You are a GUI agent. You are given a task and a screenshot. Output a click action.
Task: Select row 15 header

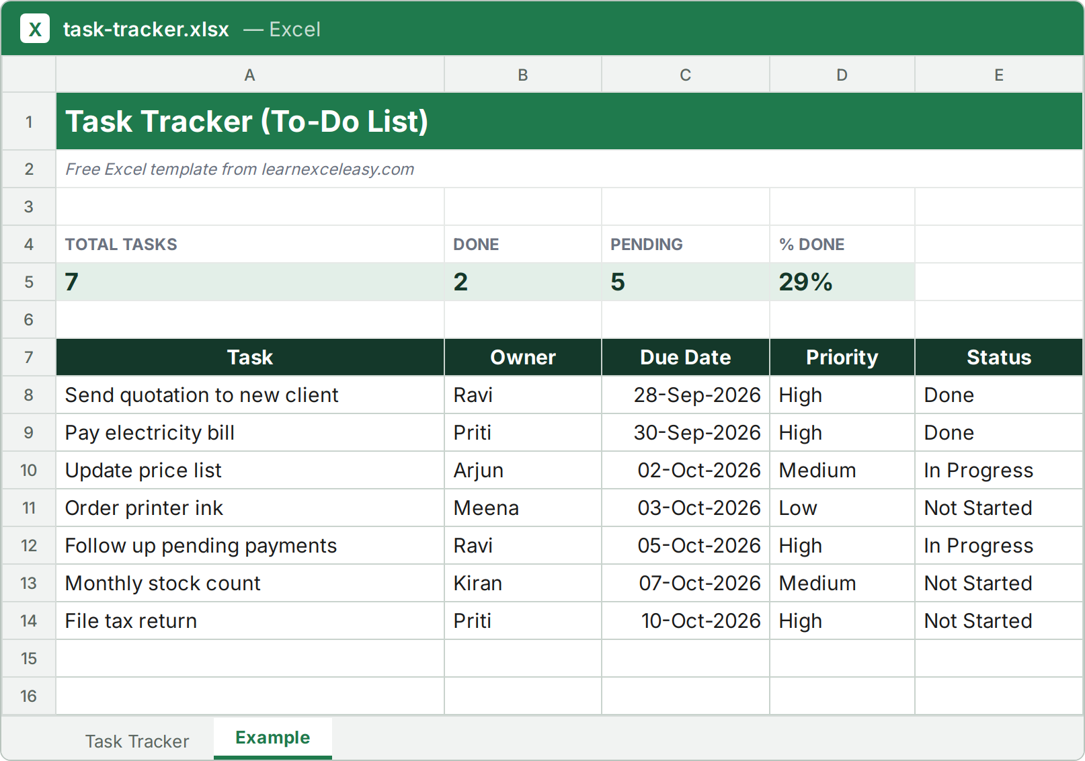(x=29, y=658)
